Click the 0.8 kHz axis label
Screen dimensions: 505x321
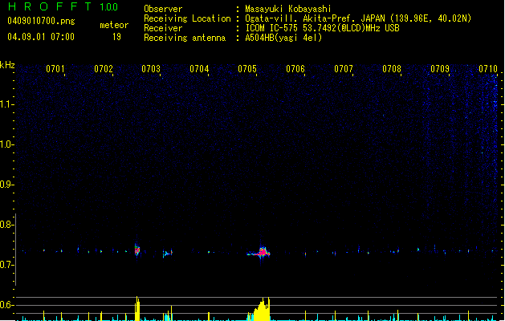(x=6, y=225)
